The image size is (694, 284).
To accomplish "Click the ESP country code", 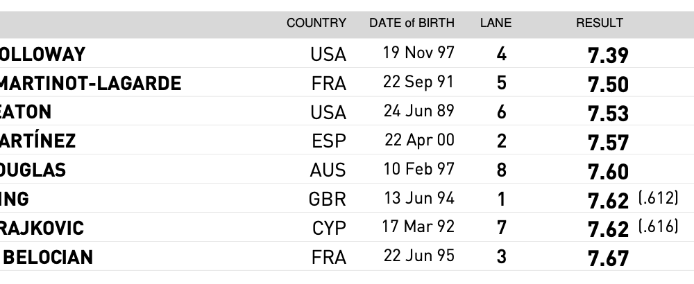I will (328, 141).
